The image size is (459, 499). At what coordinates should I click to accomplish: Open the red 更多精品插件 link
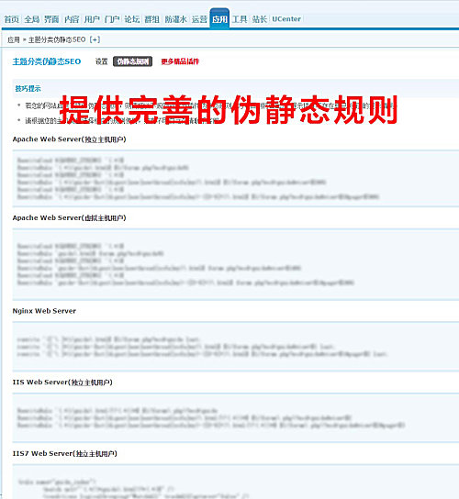pos(180,61)
